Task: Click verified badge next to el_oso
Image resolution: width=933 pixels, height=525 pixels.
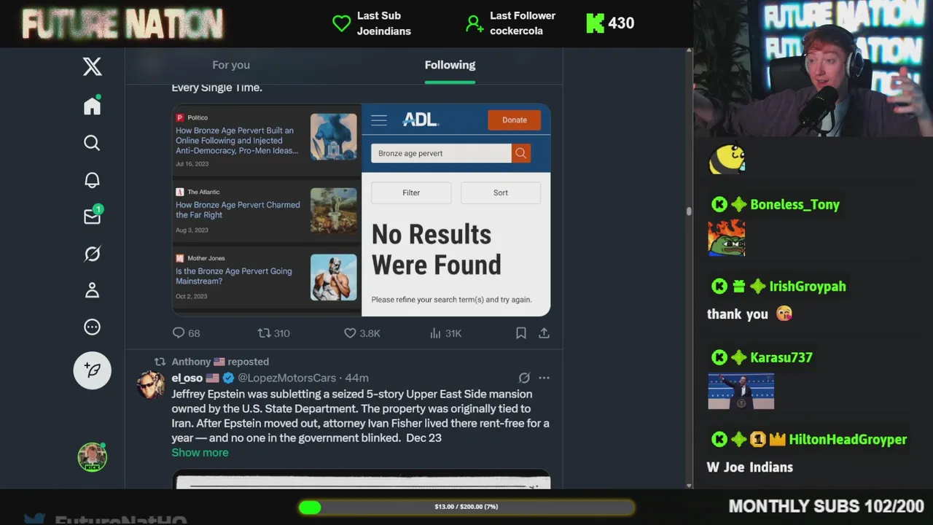Action: [228, 378]
